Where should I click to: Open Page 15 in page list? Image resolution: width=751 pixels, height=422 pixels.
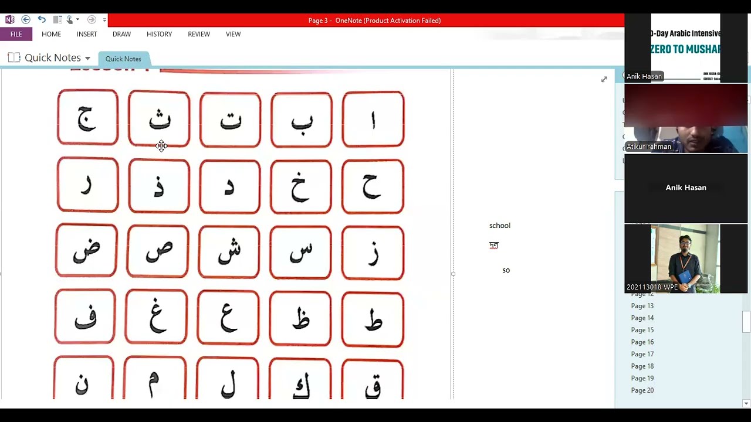[642, 330]
